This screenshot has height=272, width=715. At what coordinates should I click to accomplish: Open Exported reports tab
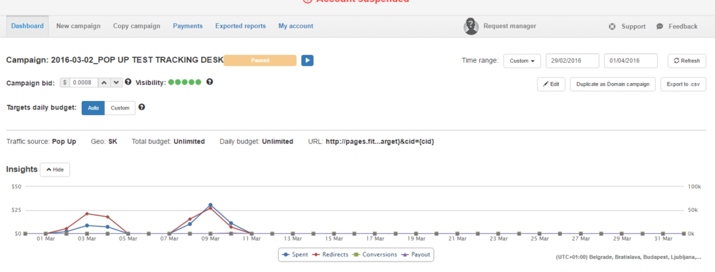click(241, 26)
